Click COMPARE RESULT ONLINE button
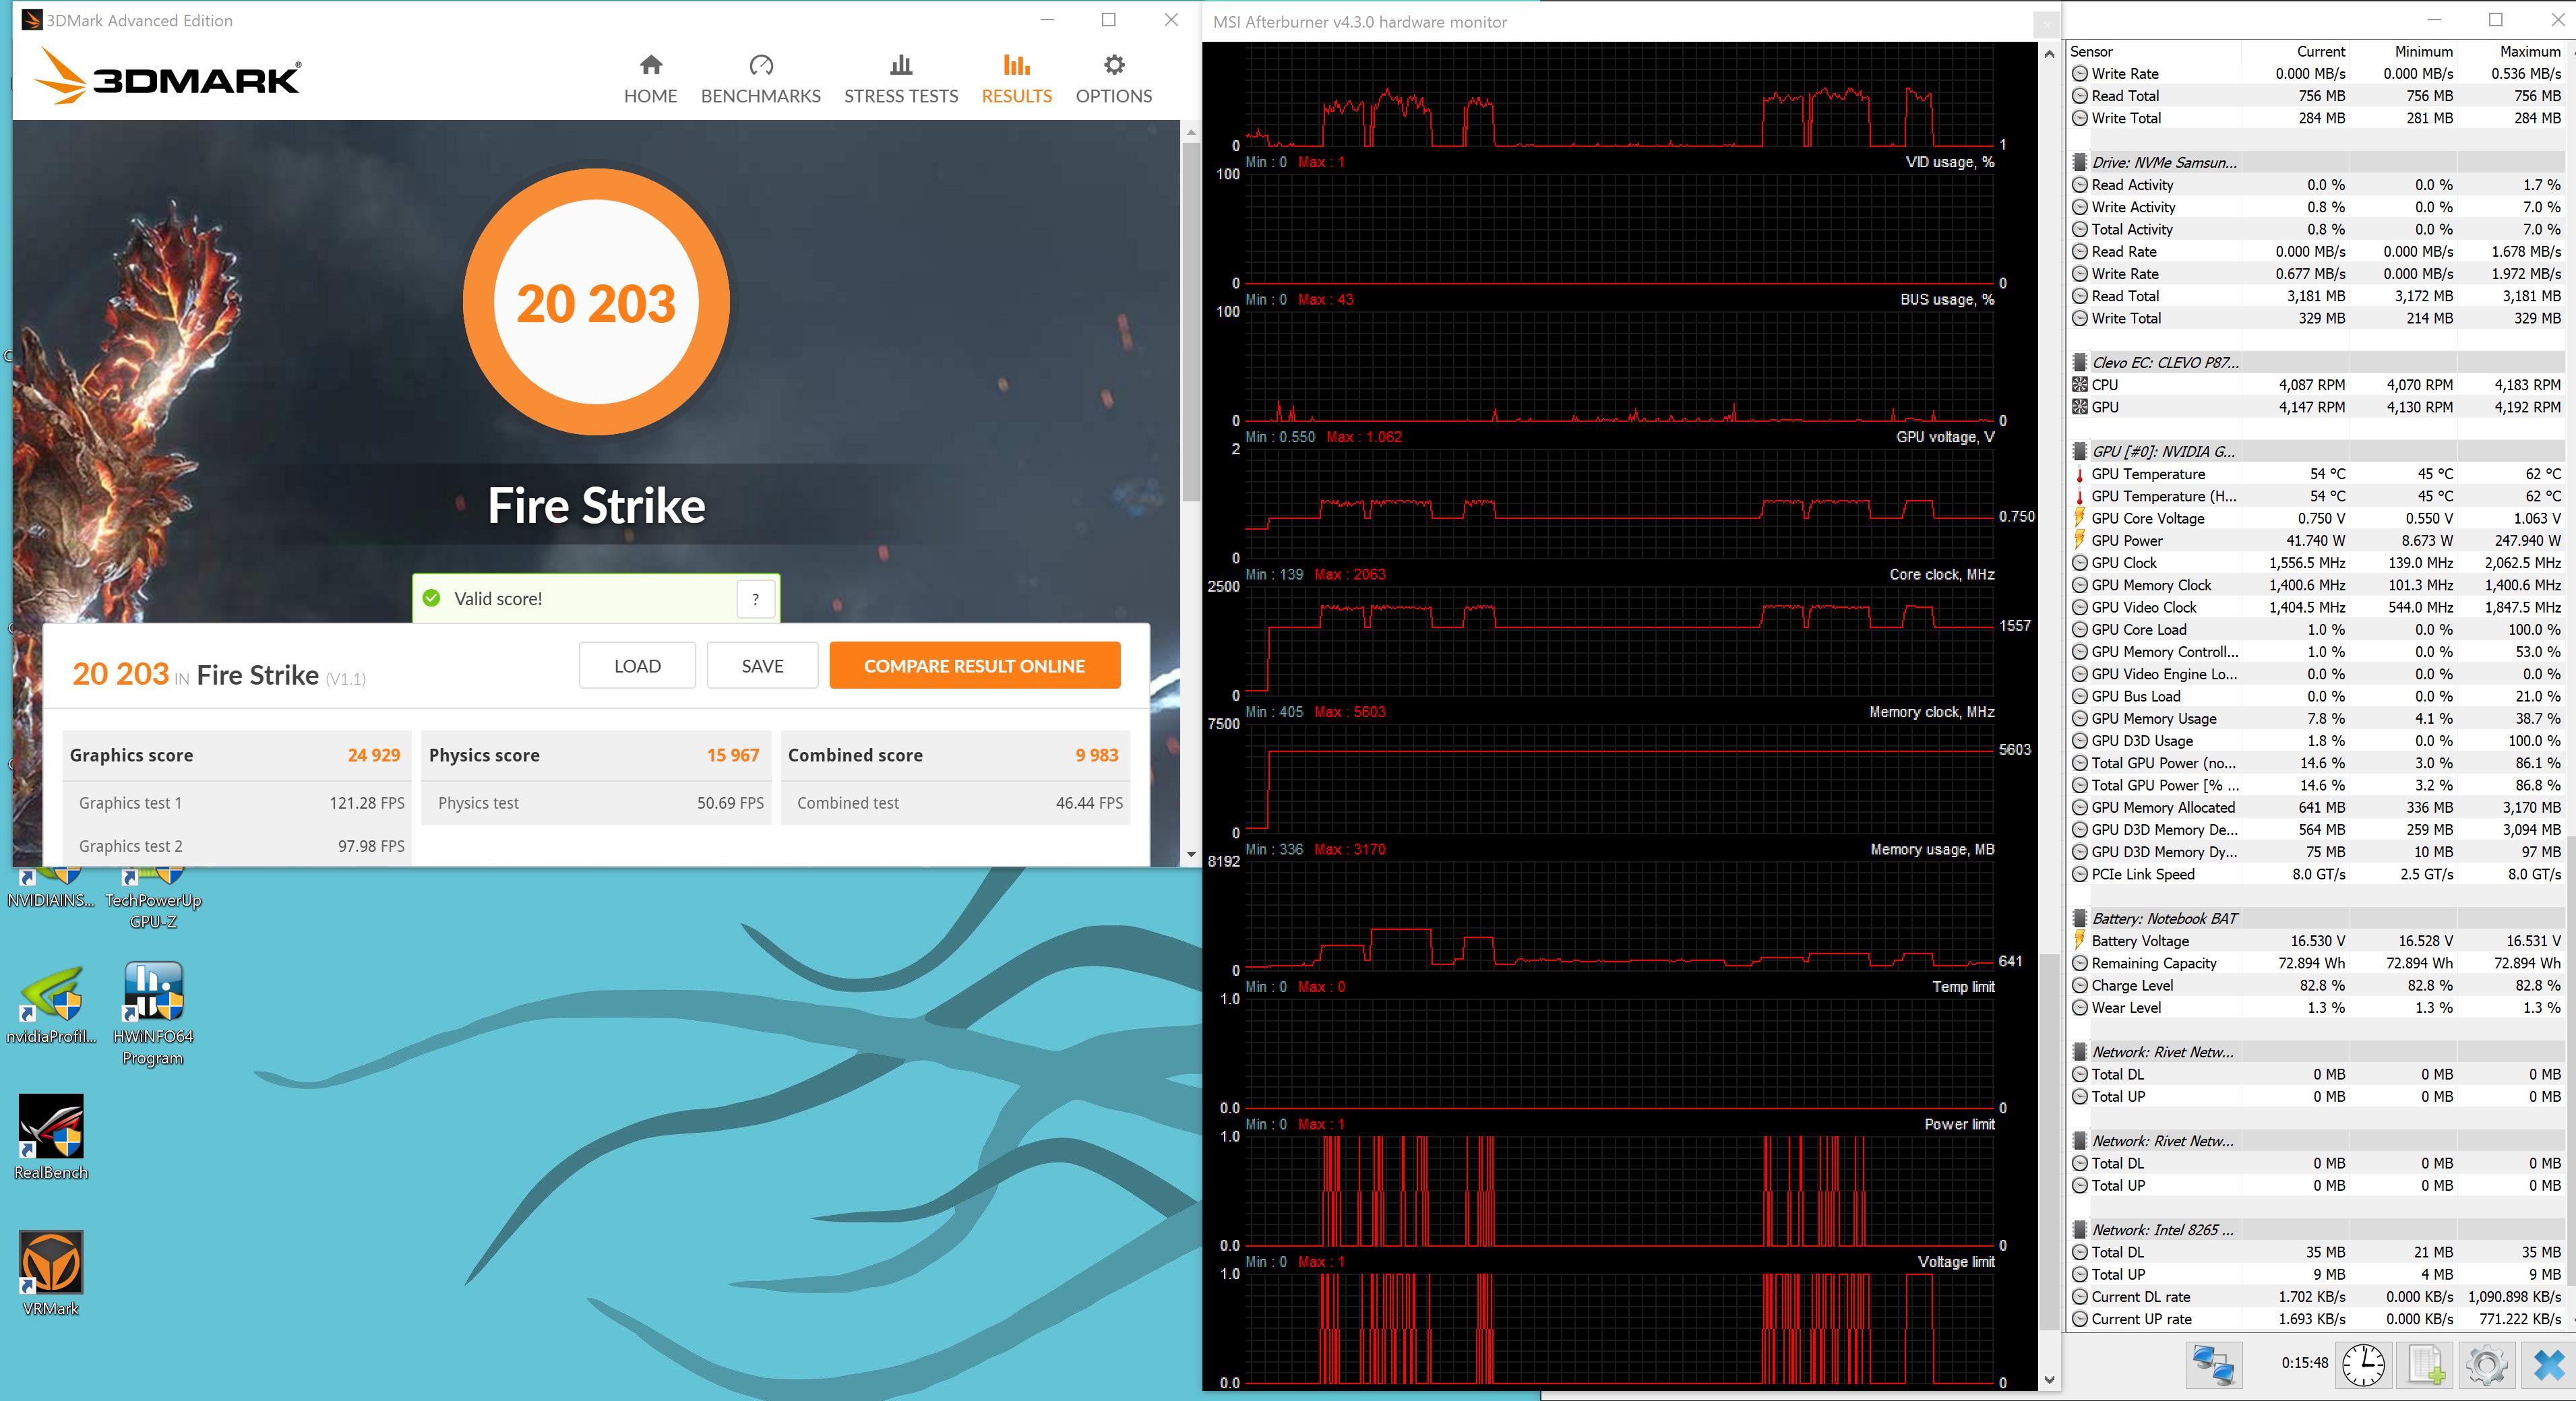The height and width of the screenshot is (1401, 2576). click(x=974, y=666)
